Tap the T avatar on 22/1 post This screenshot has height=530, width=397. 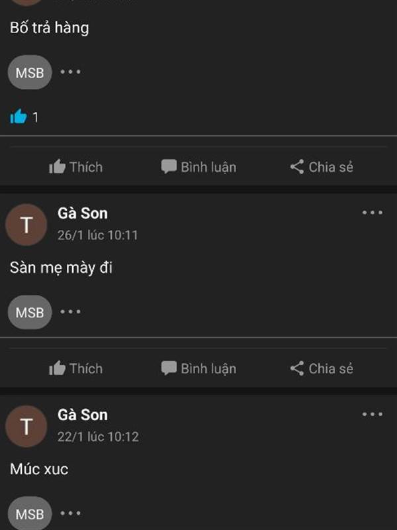pos(26,426)
